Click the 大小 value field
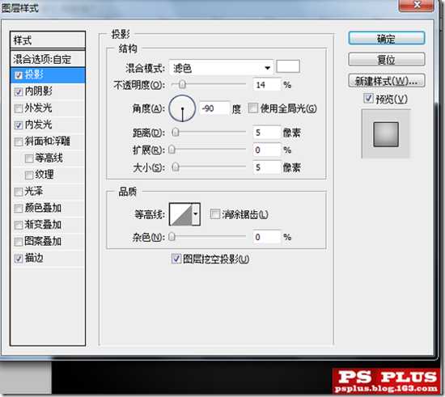 266,167
